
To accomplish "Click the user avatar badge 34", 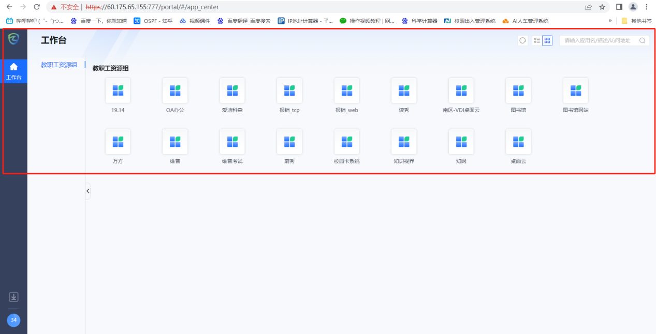I will point(14,320).
